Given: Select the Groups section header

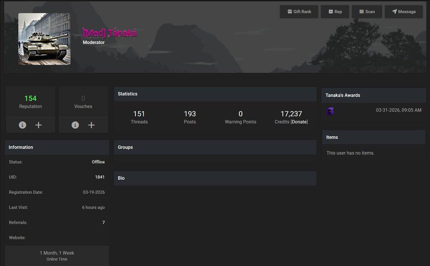Looking at the screenshot, I should 215,147.
